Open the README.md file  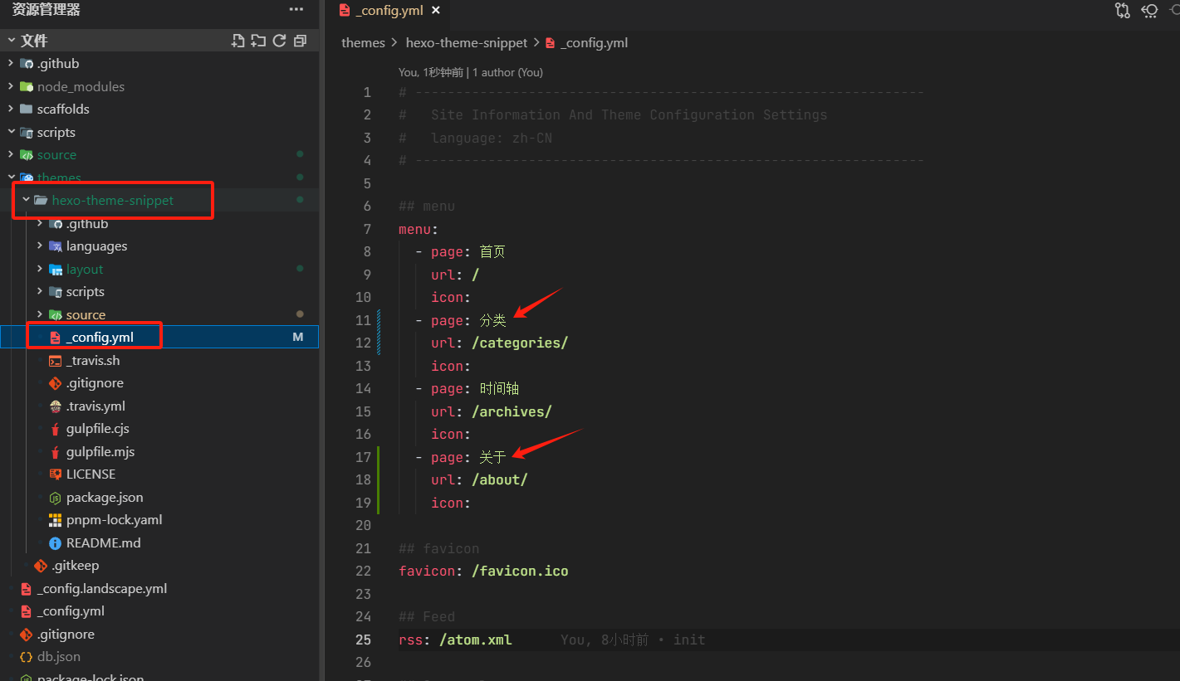tap(103, 543)
